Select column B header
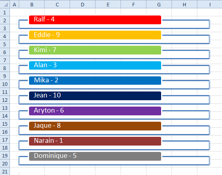 coord(32,4)
